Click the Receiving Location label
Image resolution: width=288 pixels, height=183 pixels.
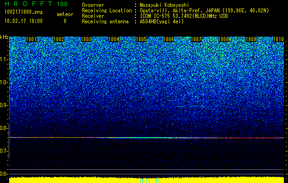(x=107, y=11)
